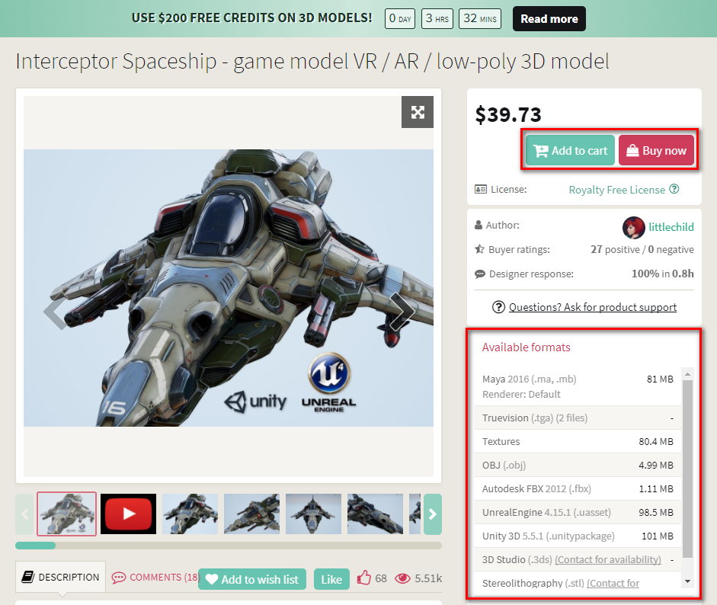Click the thumbs-up likes icon
The image size is (717, 605).
pos(363,578)
